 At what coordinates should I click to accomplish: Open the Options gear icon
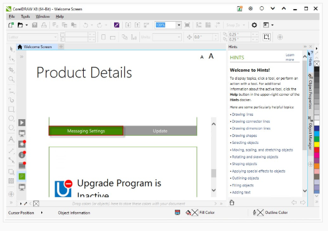click(x=254, y=25)
